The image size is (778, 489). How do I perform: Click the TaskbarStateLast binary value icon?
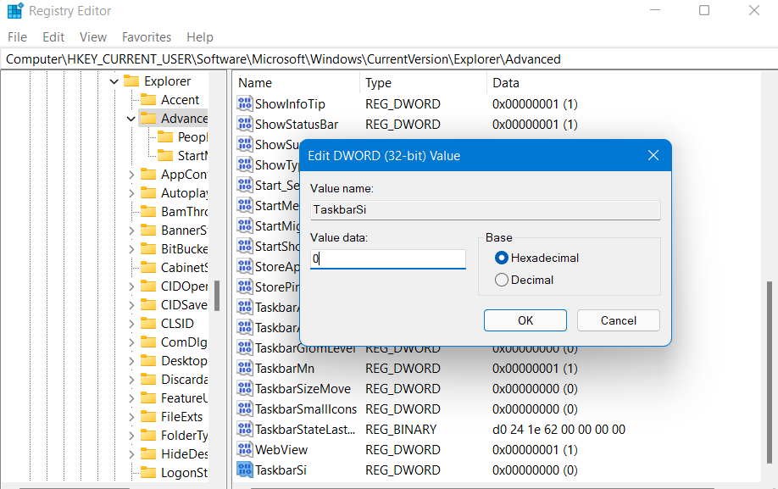click(245, 430)
